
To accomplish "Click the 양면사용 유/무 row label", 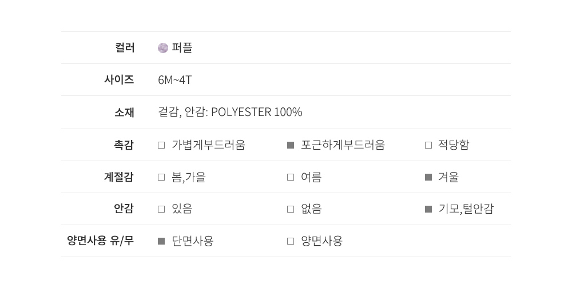I will (x=100, y=241).
